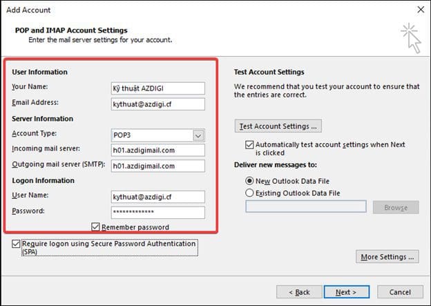Focus the Email Address text box
The width and height of the screenshot is (431, 306).
point(157,104)
